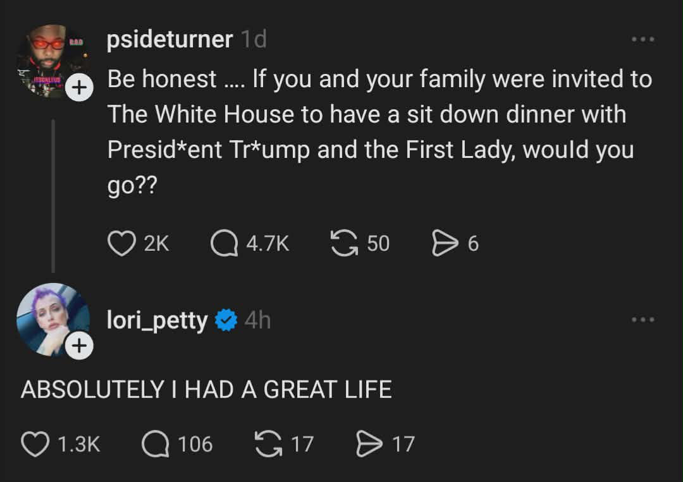Open lori_petty's profile from username
The image size is (683, 482).
[157, 321]
